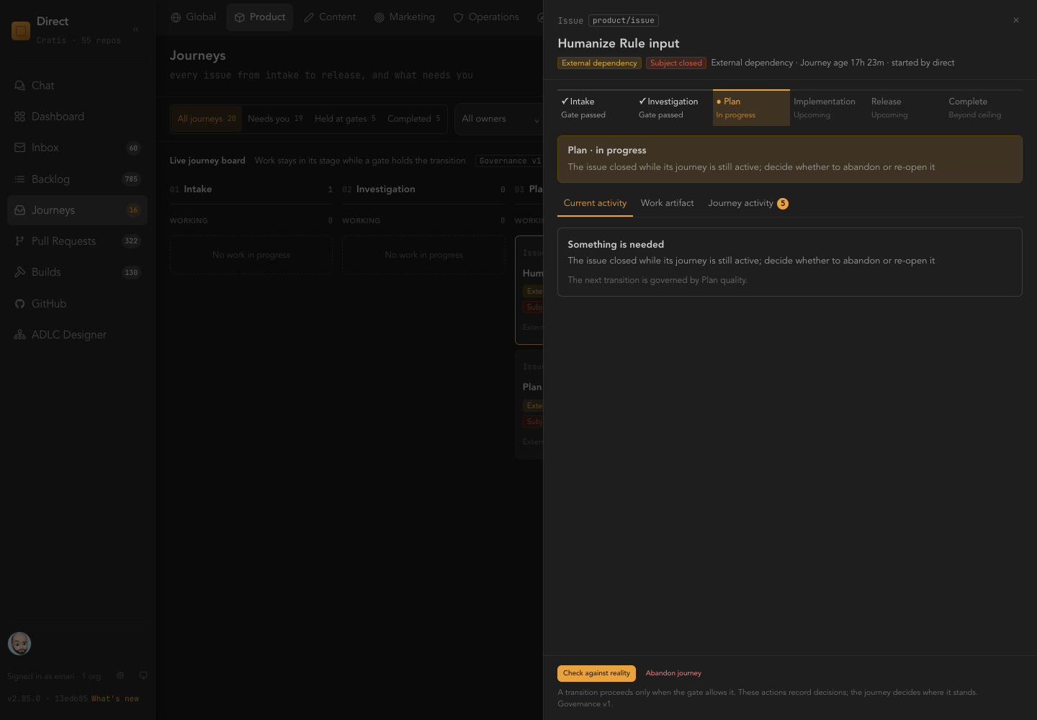The image size is (1037, 720).
Task: Select the Release stage step
Action: click(x=906, y=108)
